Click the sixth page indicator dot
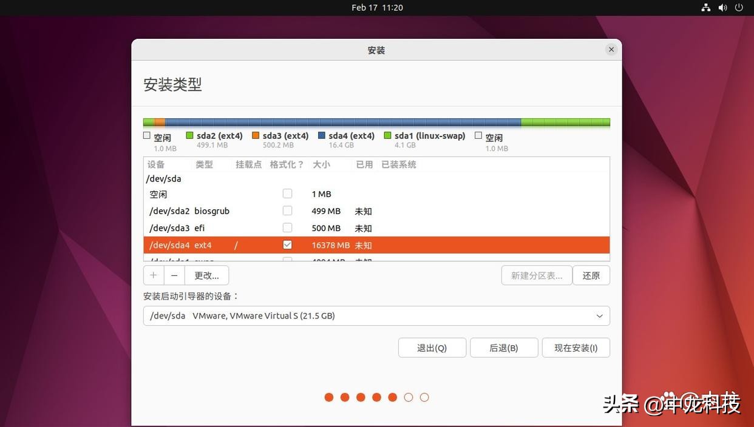This screenshot has height=427, width=754. [x=408, y=397]
